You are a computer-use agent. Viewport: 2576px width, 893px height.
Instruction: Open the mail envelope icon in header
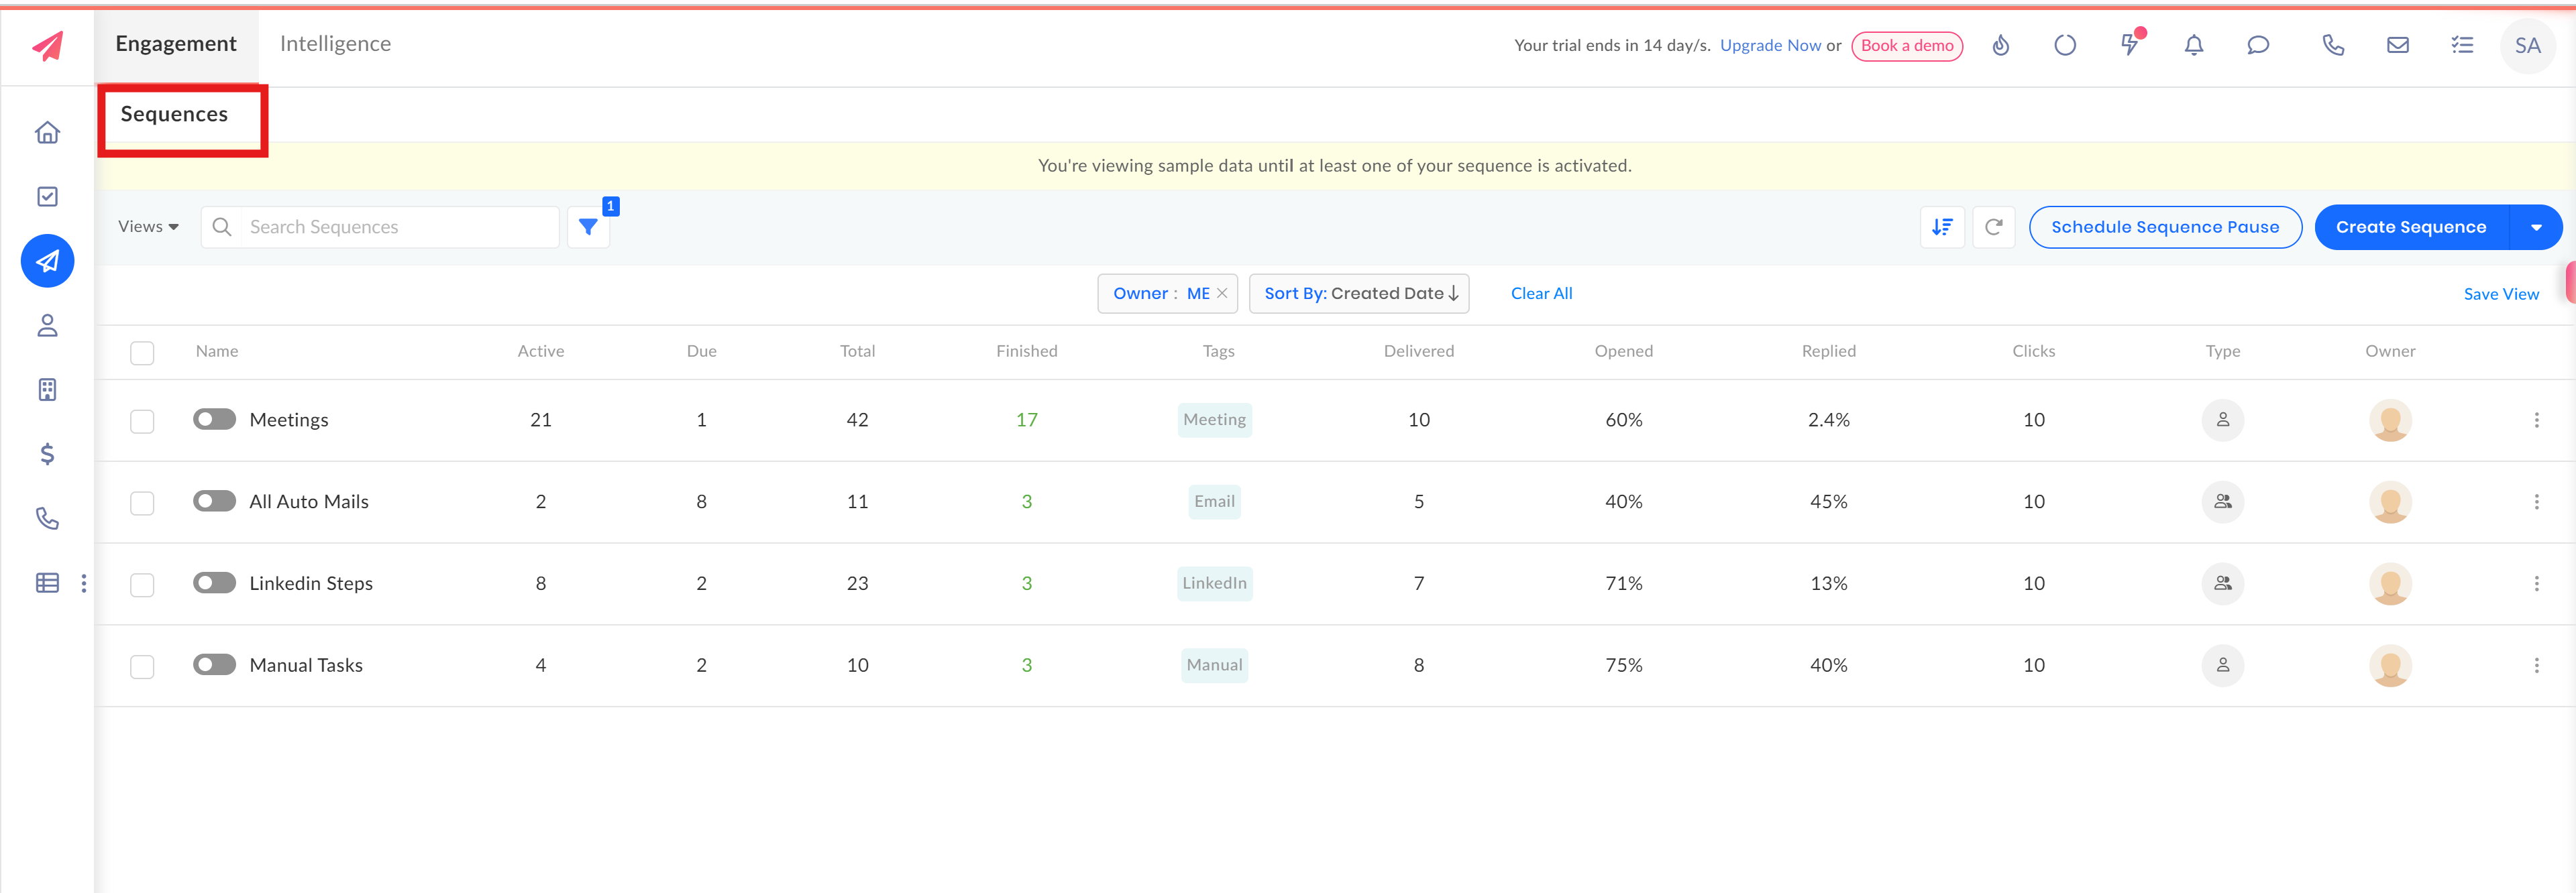[2397, 45]
